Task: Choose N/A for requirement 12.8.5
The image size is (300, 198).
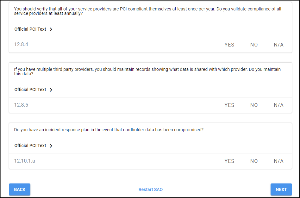Action: click(278, 105)
